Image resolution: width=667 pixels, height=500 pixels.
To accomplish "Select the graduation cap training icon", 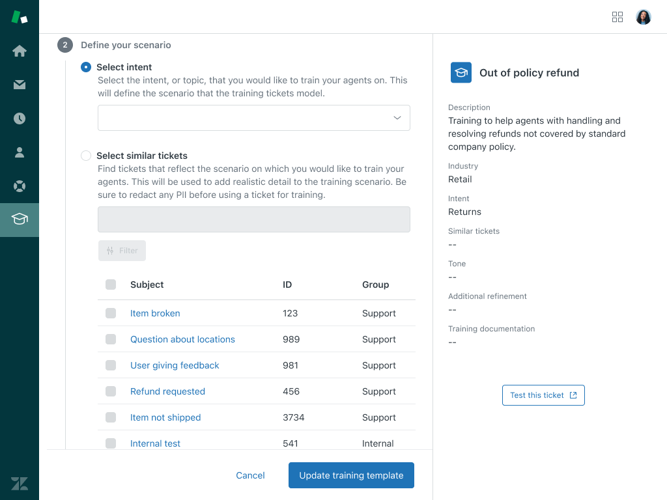I will click(19, 220).
